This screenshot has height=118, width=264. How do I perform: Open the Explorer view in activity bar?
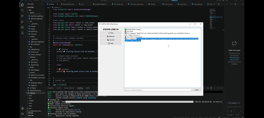pos(22,5)
